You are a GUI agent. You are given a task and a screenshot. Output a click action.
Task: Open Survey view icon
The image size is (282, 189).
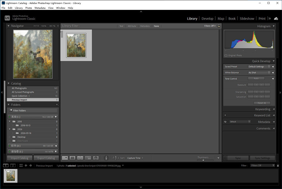[x=88, y=158]
